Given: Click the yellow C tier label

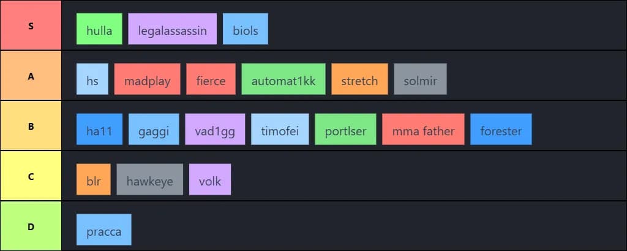Looking at the screenshot, I should pyautogui.click(x=31, y=176).
